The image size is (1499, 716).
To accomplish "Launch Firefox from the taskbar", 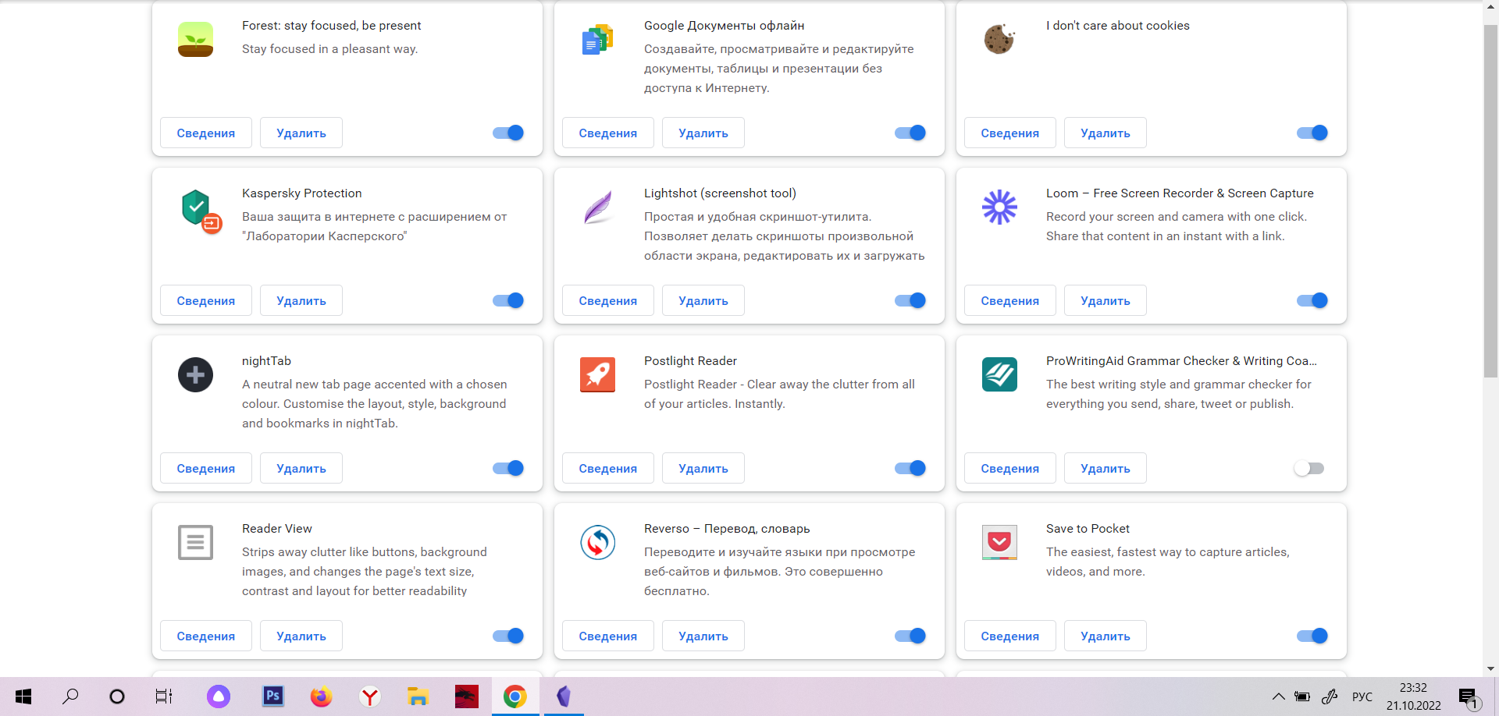I will [x=321, y=697].
